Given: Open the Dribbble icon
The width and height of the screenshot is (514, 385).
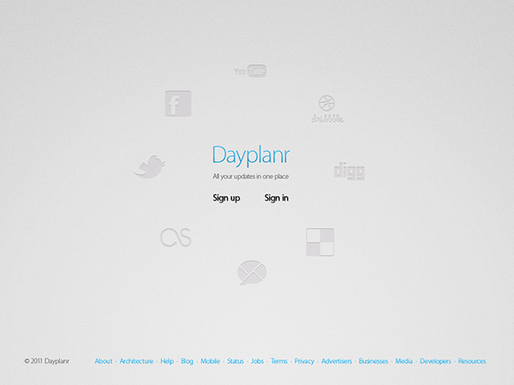Looking at the screenshot, I should 327,109.
